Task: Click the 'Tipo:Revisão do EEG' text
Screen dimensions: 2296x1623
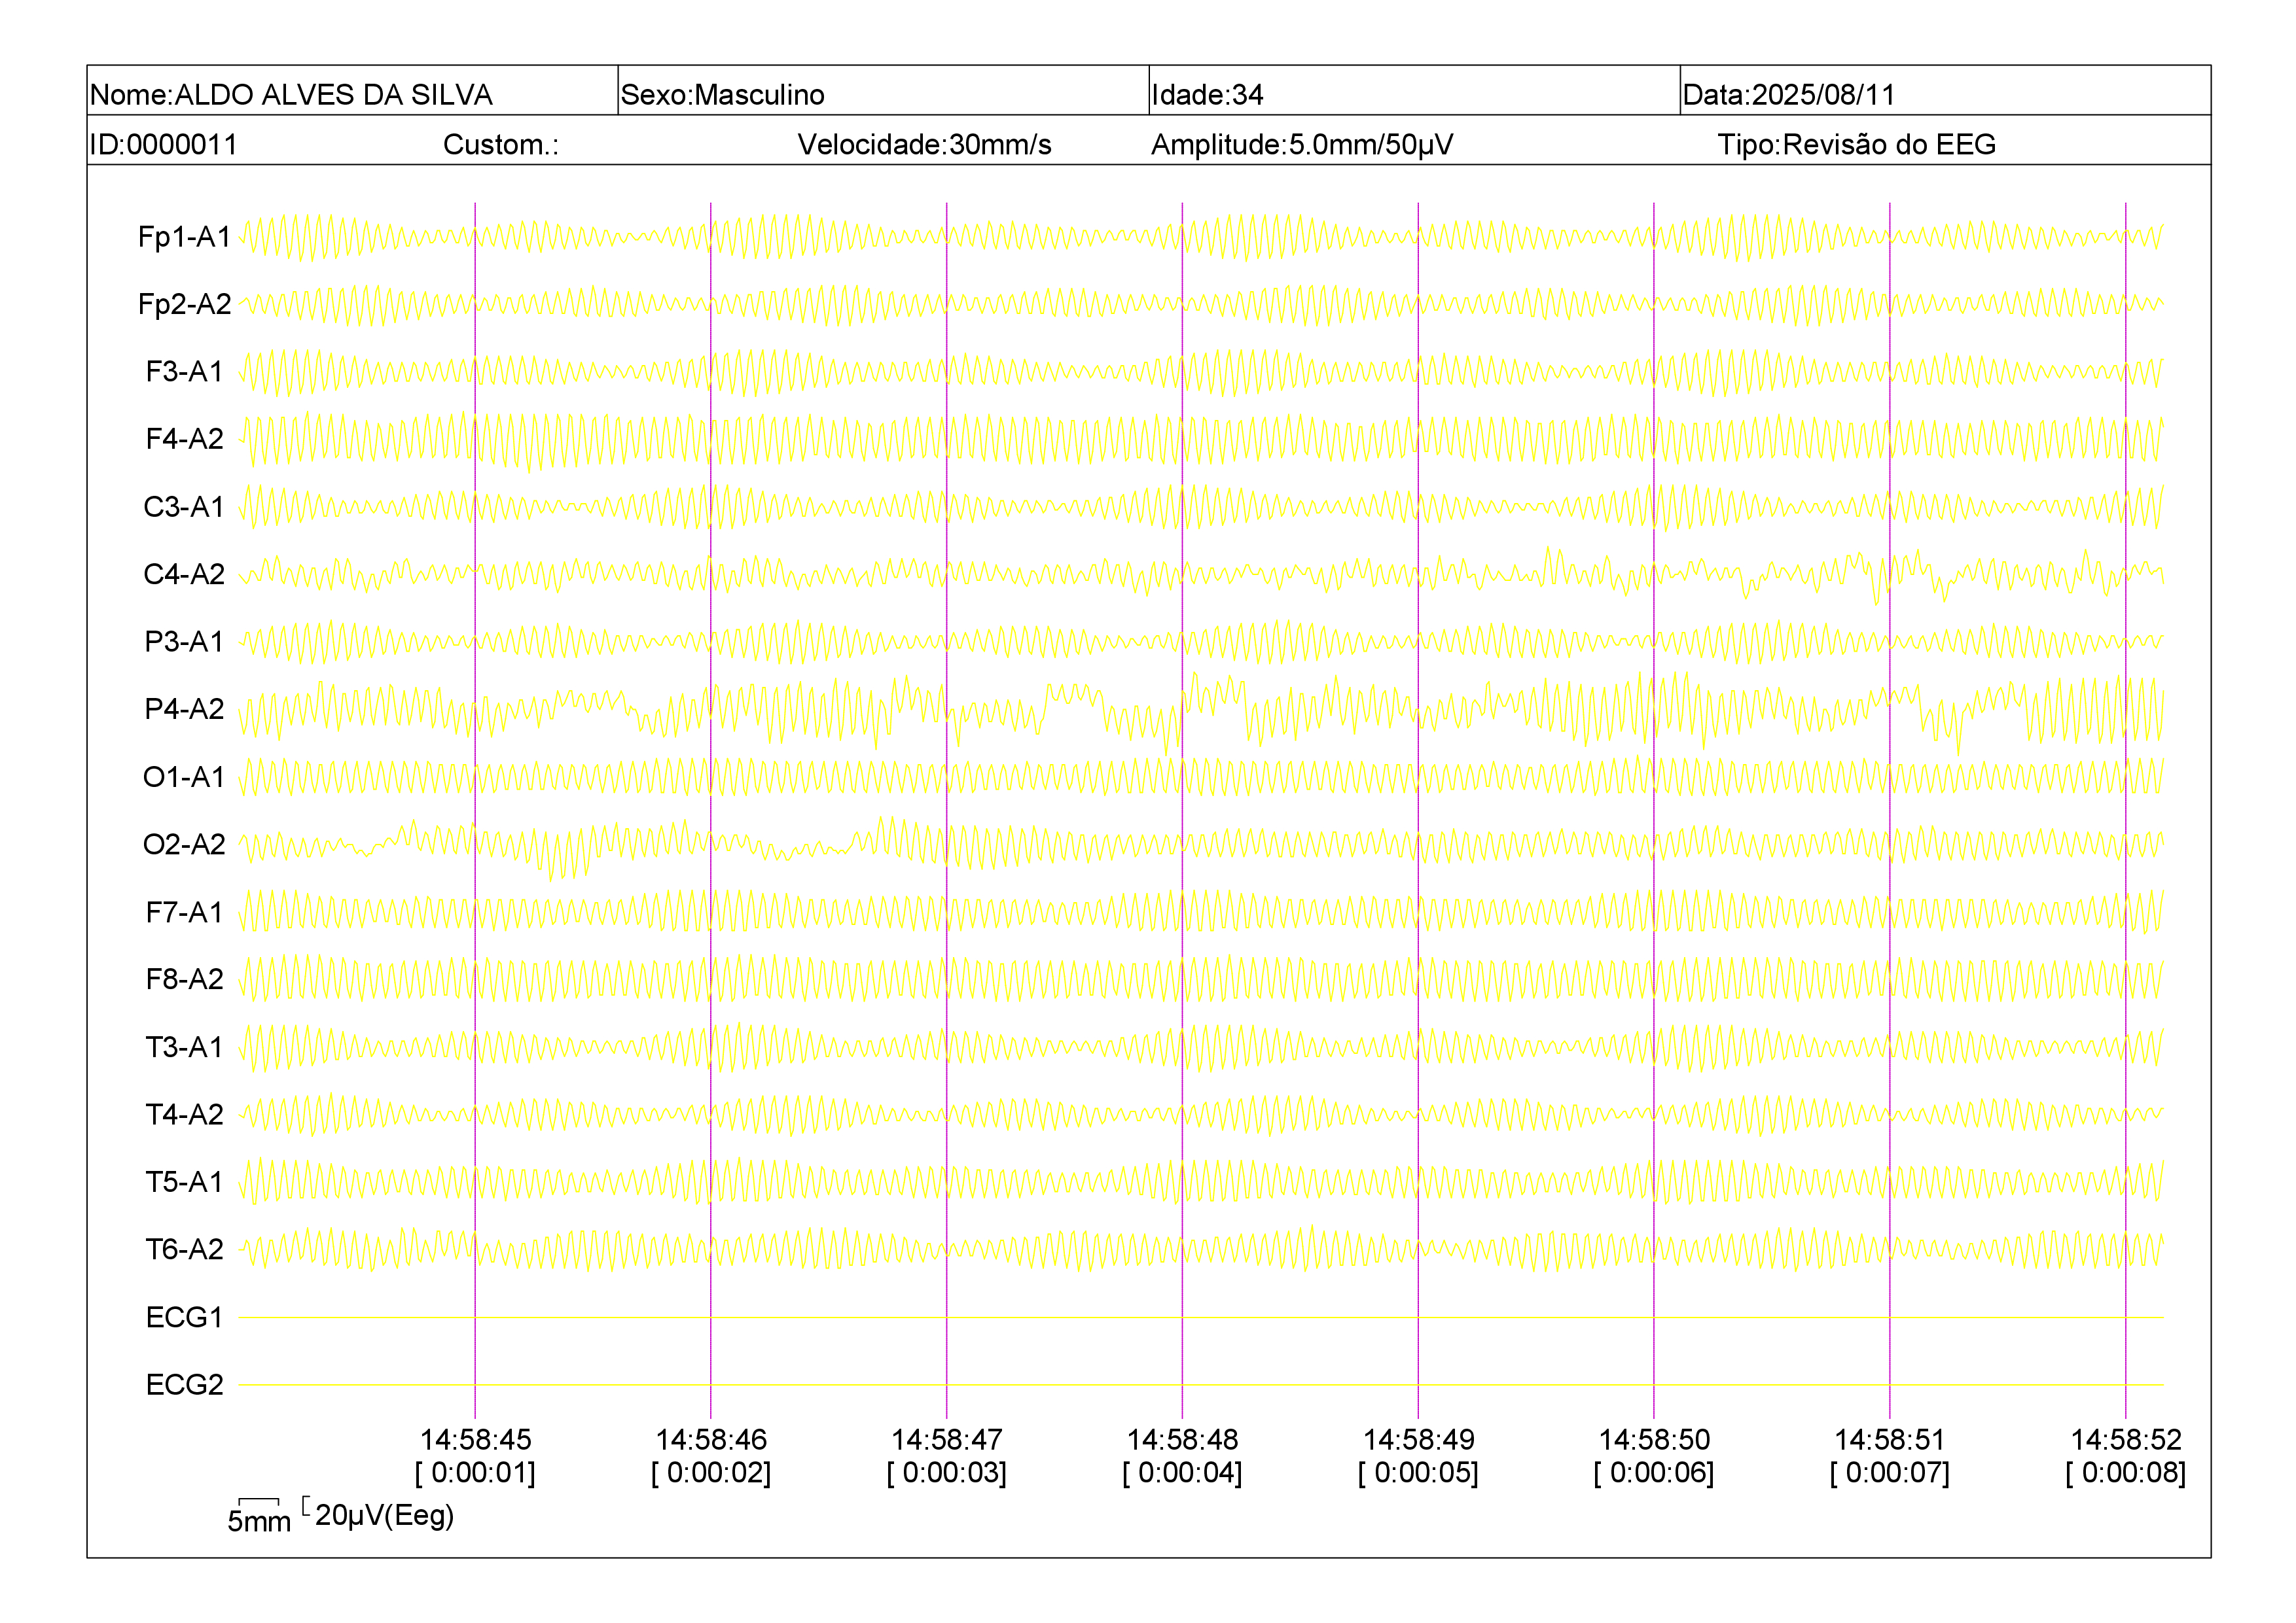Action: [x=1856, y=144]
